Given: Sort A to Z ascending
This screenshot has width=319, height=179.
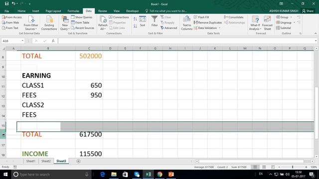Looking at the screenshot, I should pyautogui.click(x=135, y=19).
